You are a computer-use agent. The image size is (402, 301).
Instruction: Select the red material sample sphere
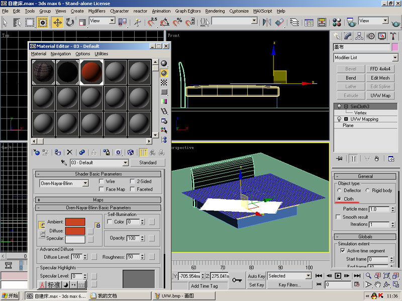91,72
